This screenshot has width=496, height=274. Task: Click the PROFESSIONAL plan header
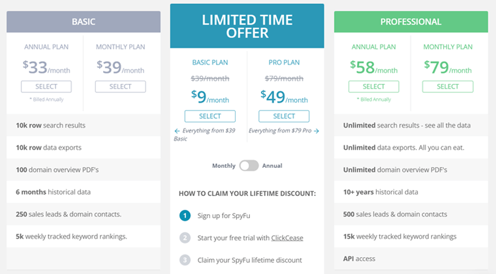click(411, 21)
